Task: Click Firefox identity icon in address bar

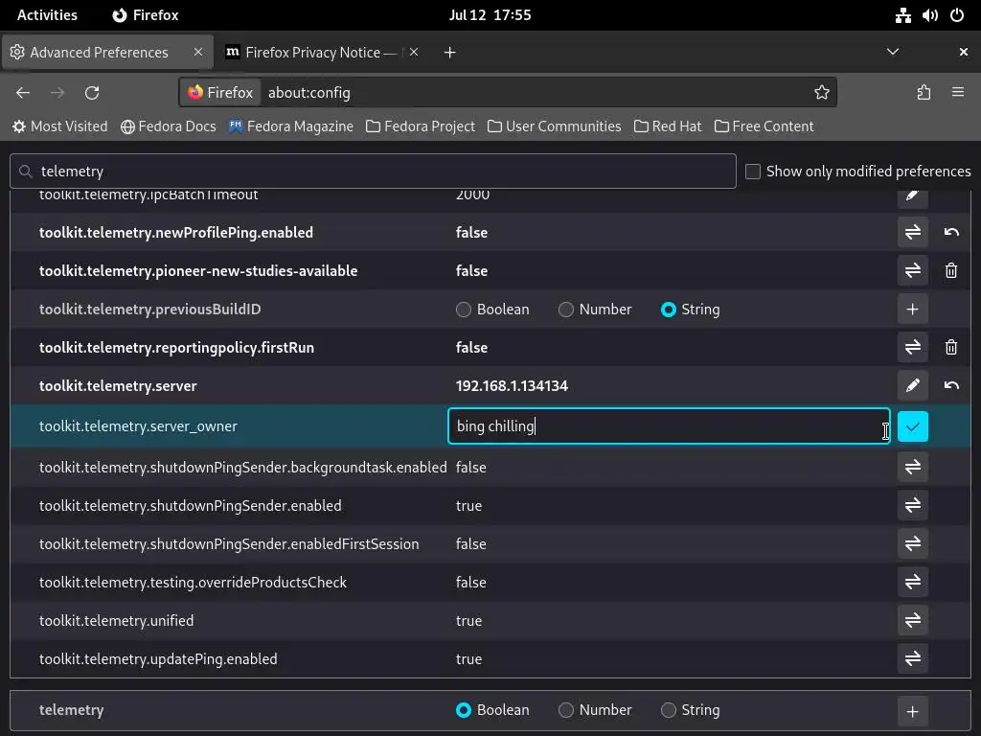Action: (x=221, y=93)
